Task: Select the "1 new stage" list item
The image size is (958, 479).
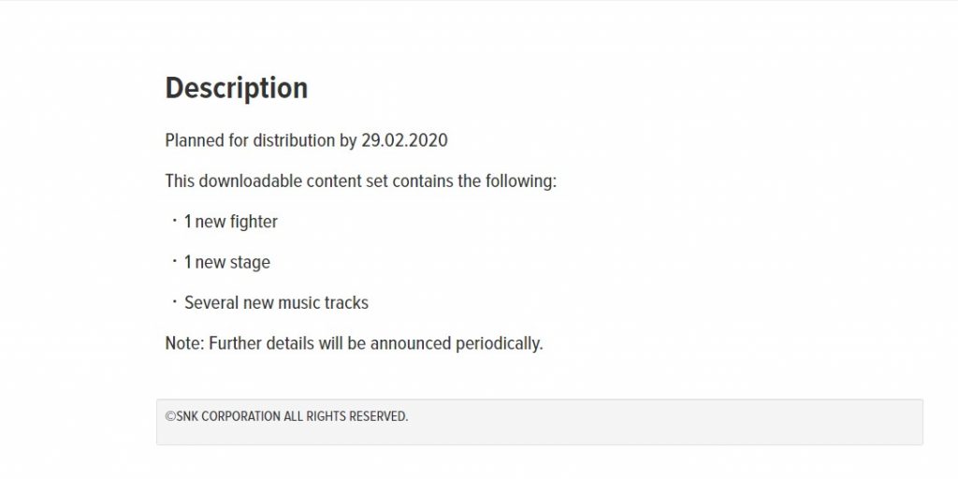Action: coord(227,263)
